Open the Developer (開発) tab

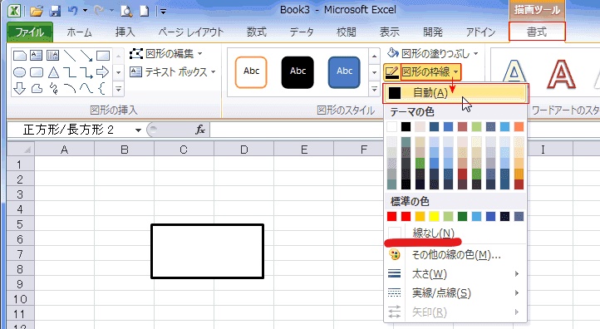(x=433, y=32)
